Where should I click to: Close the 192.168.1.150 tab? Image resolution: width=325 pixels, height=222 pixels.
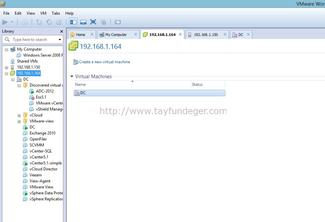(x=225, y=34)
